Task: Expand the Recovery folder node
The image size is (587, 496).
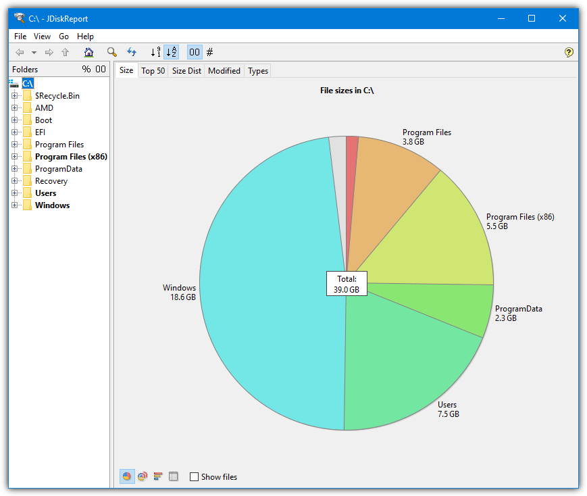Action: 15,181
